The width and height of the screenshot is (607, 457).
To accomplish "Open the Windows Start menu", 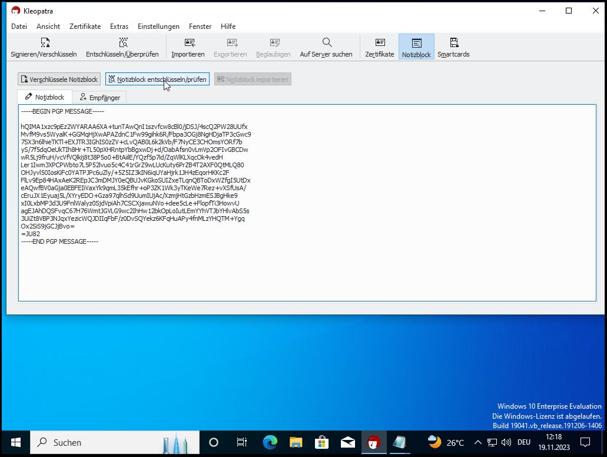I will click(x=15, y=442).
